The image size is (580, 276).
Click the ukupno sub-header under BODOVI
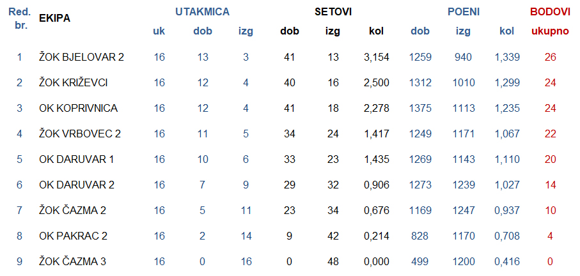pos(550,32)
